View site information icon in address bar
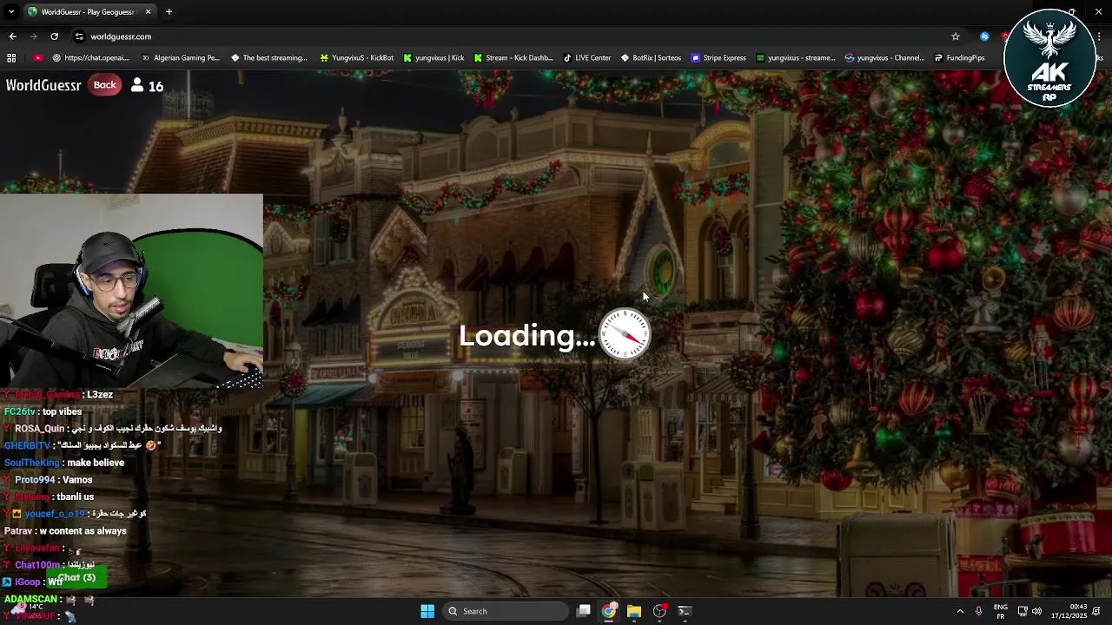The image size is (1112, 625). coord(79,36)
